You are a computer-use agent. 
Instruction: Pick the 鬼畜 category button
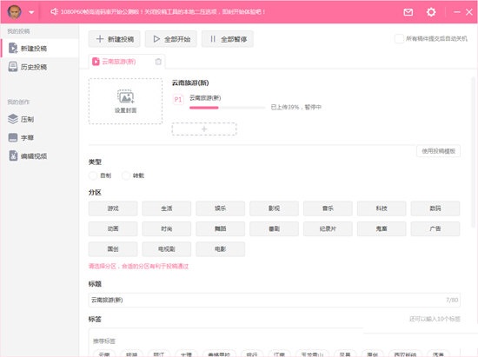click(x=382, y=228)
